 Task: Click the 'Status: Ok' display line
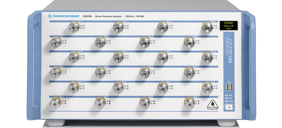coord(229,26)
